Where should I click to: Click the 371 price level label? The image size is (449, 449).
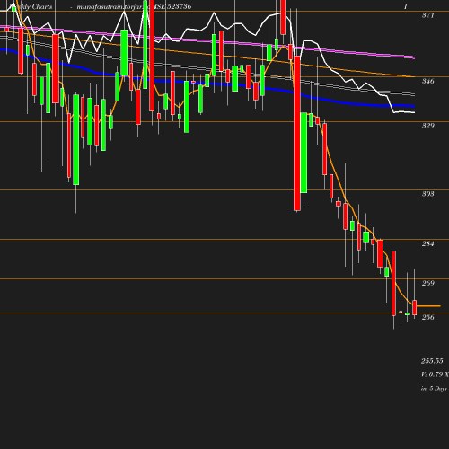pyautogui.click(x=427, y=15)
